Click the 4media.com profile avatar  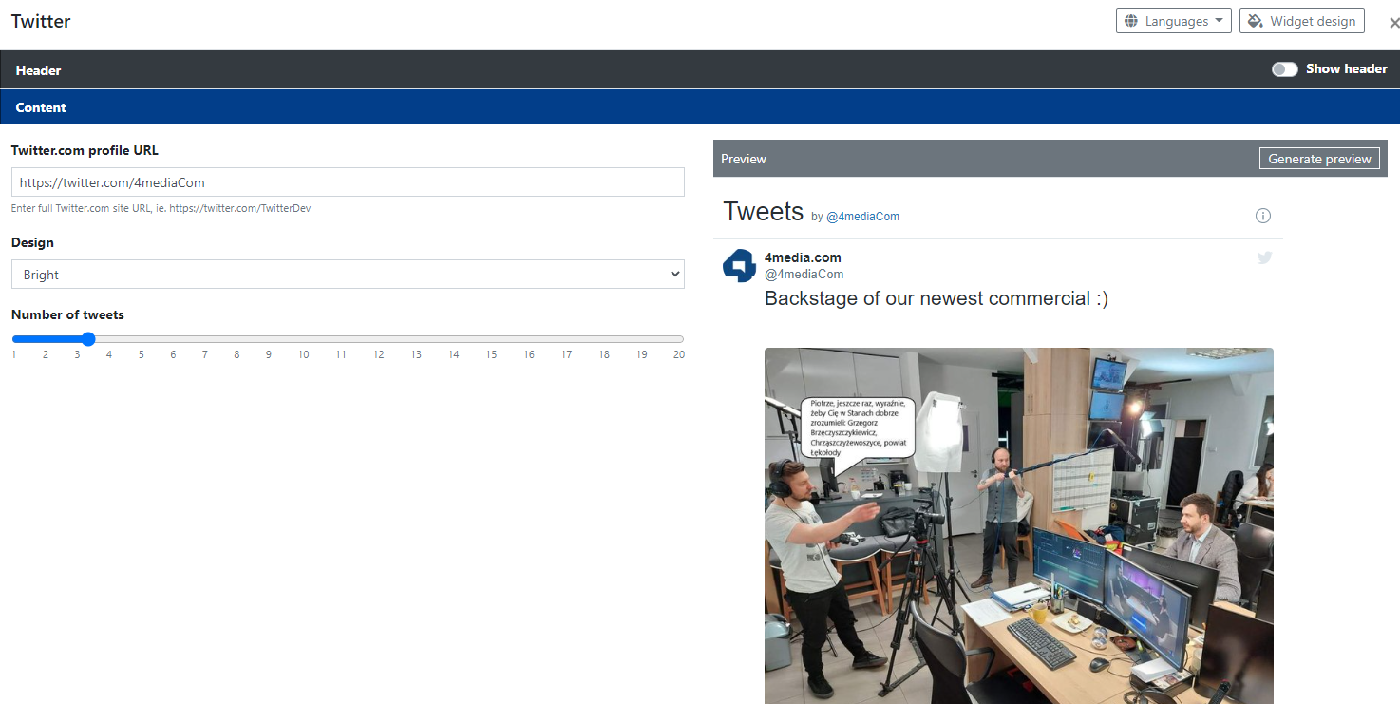[739, 266]
